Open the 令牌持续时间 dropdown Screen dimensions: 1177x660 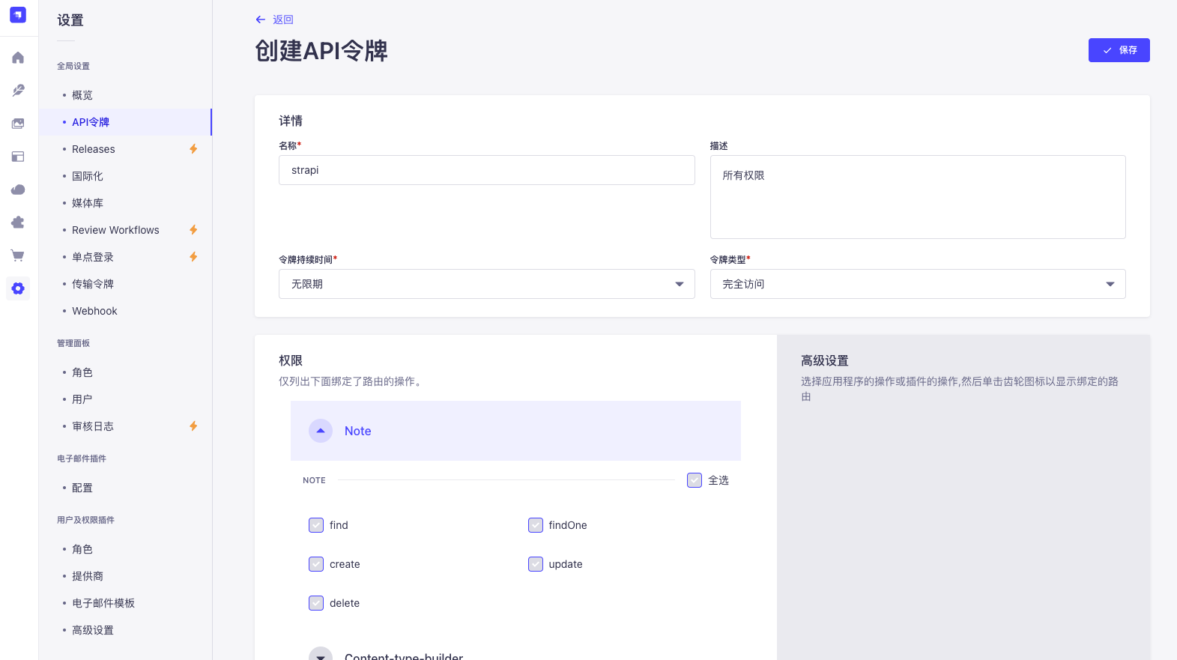(x=486, y=284)
